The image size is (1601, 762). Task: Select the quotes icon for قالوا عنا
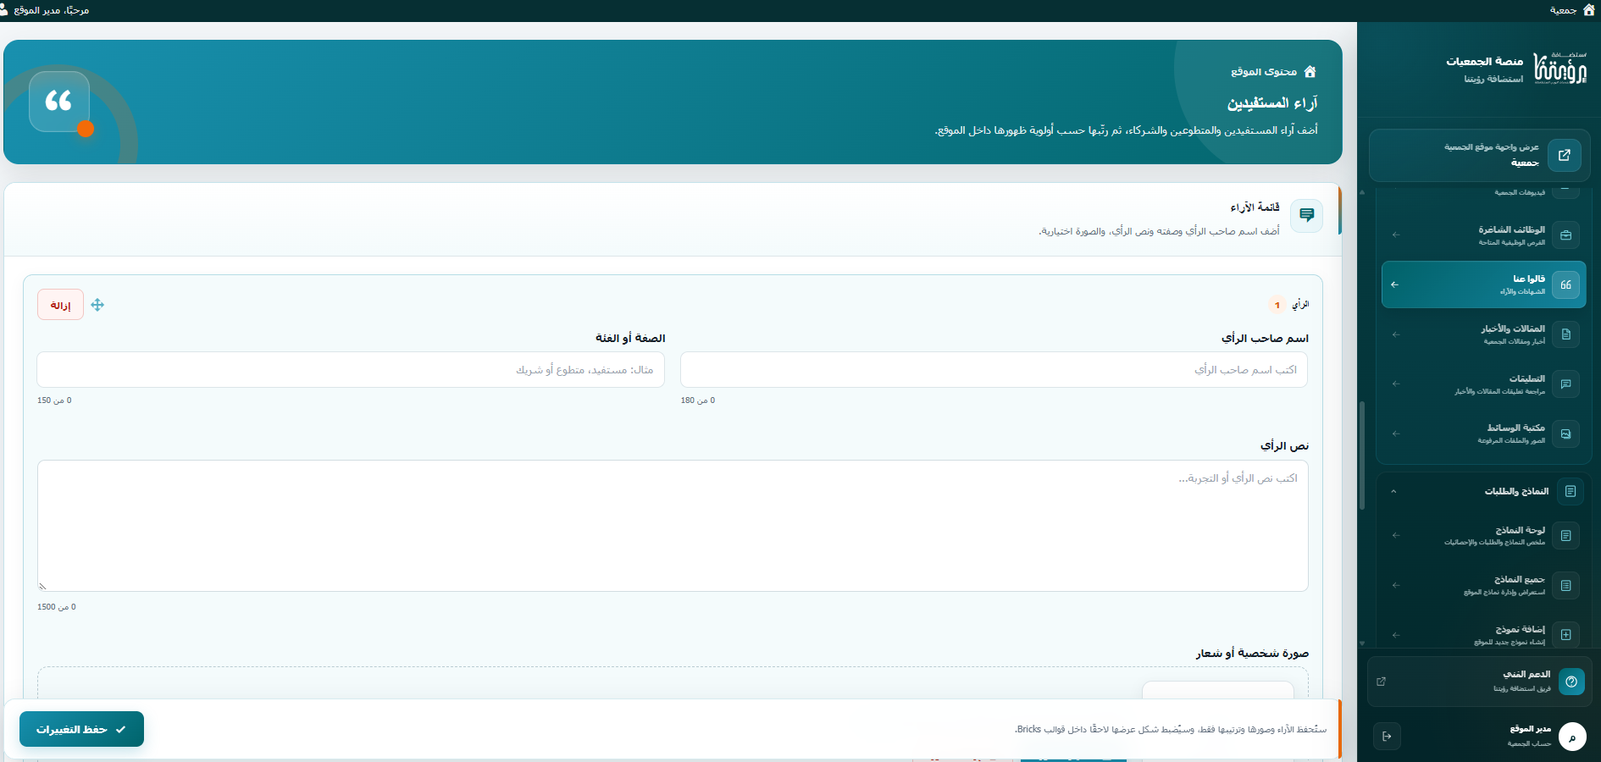pos(1565,284)
